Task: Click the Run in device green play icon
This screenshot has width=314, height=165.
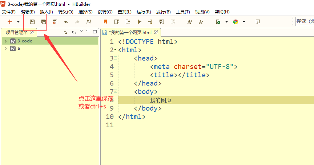Action: [218, 22]
